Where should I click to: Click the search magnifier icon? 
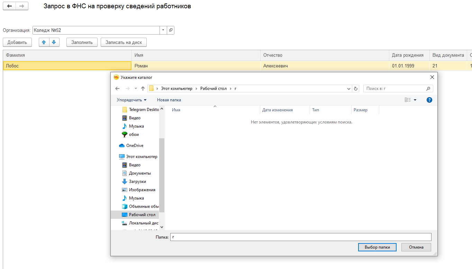(428, 89)
